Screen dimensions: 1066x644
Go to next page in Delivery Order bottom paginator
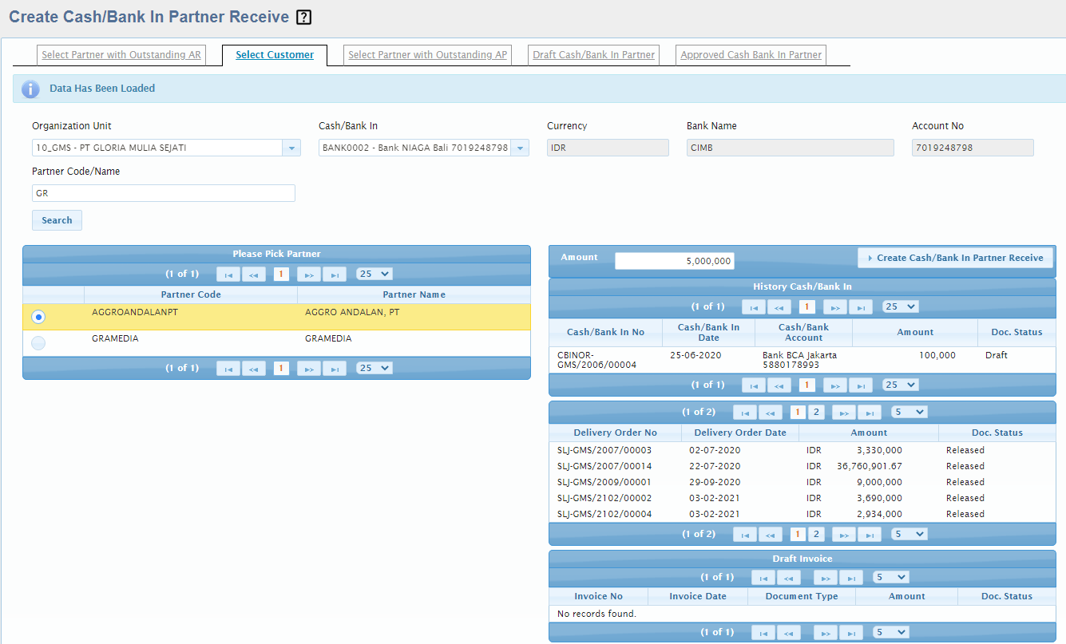pyautogui.click(x=844, y=534)
